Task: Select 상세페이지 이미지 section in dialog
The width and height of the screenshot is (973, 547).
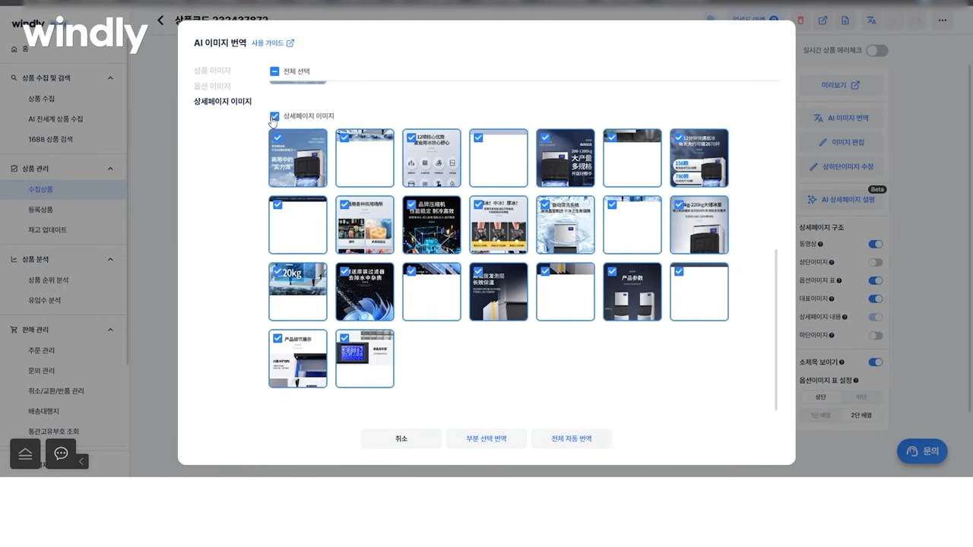Action: tap(223, 101)
